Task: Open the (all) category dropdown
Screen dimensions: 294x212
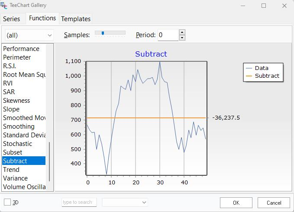Action: click(x=29, y=35)
